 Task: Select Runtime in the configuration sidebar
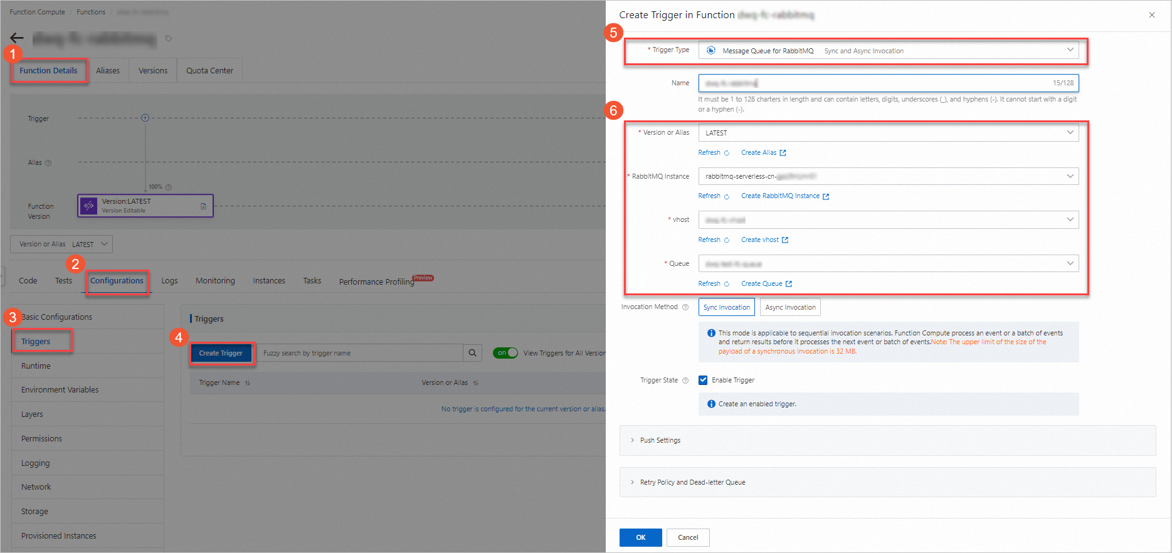click(88, 366)
